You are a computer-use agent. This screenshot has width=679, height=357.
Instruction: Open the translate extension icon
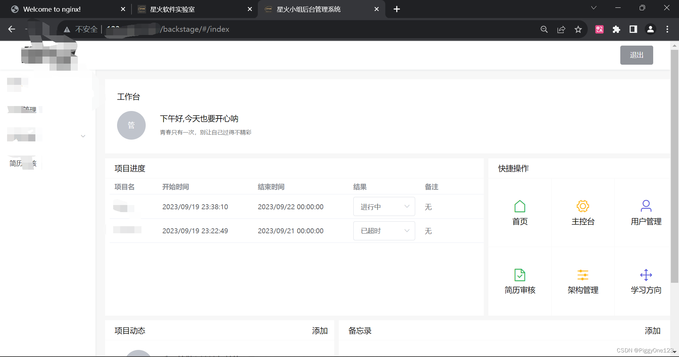(599, 29)
